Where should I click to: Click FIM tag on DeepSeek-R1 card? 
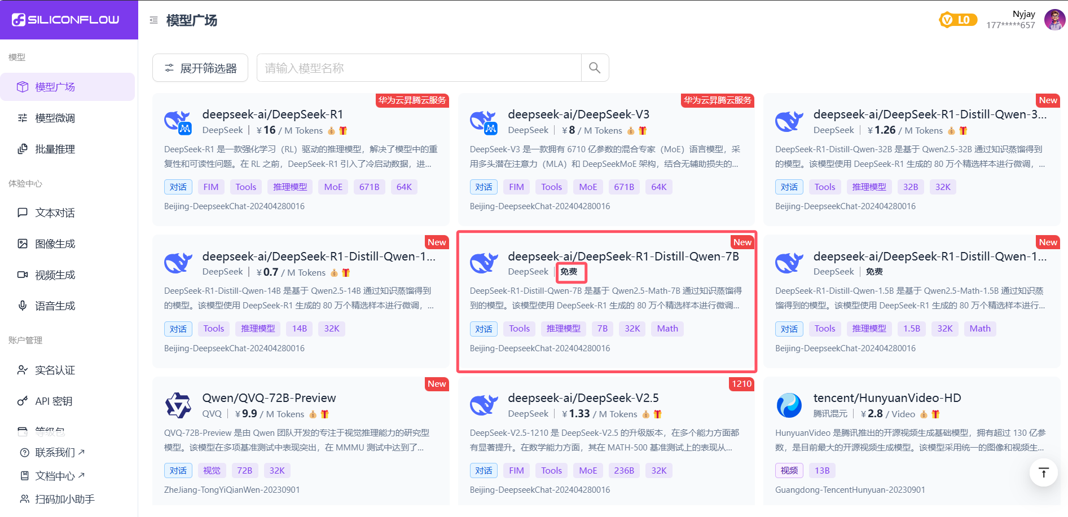click(x=211, y=187)
